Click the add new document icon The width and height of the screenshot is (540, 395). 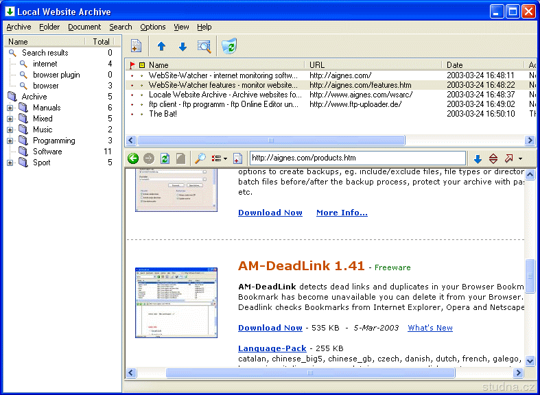(x=136, y=47)
